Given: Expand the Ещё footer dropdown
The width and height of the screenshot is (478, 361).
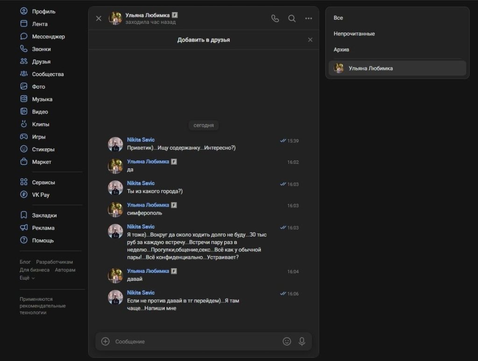Looking at the screenshot, I should tap(27, 278).
